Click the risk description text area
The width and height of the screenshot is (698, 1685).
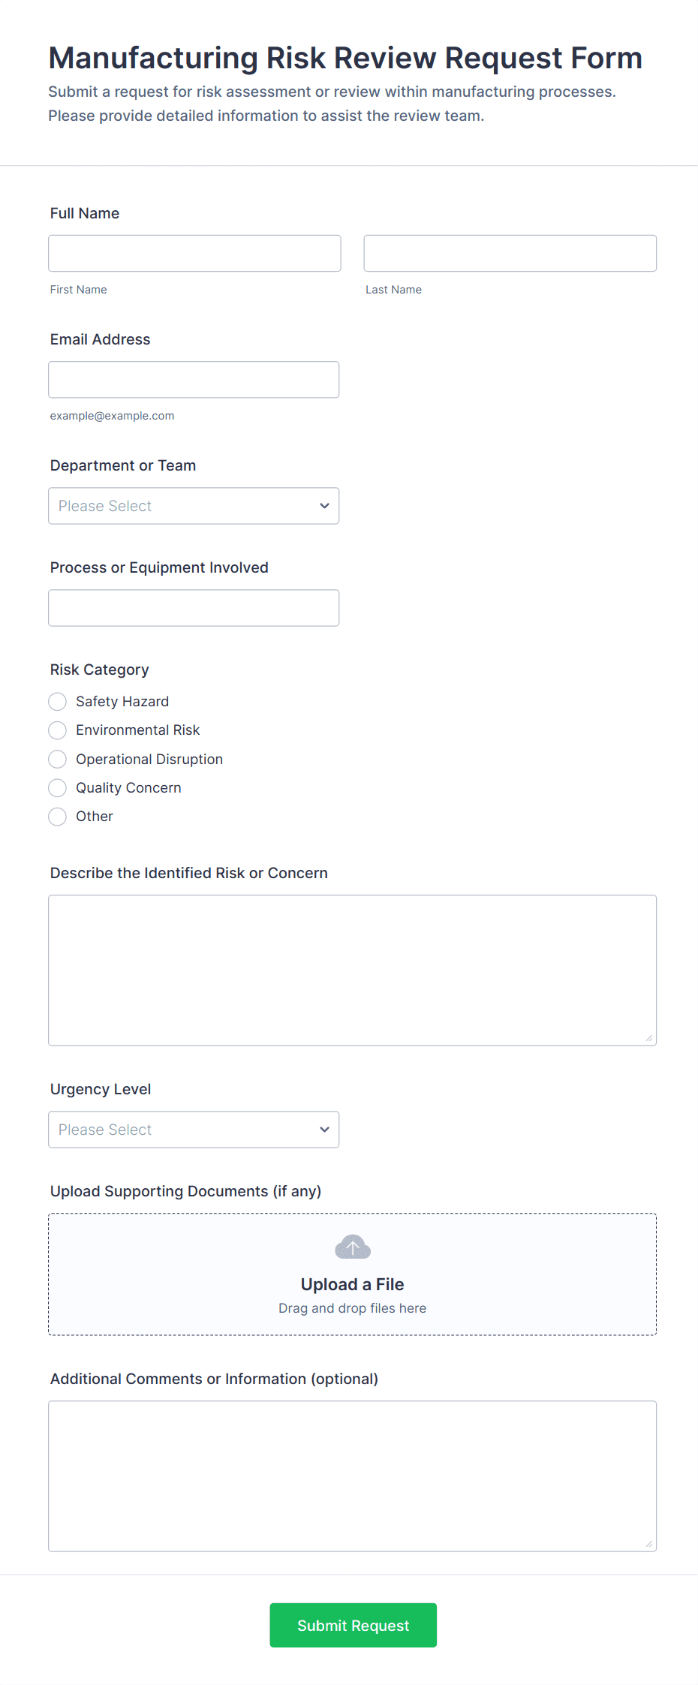[351, 968]
